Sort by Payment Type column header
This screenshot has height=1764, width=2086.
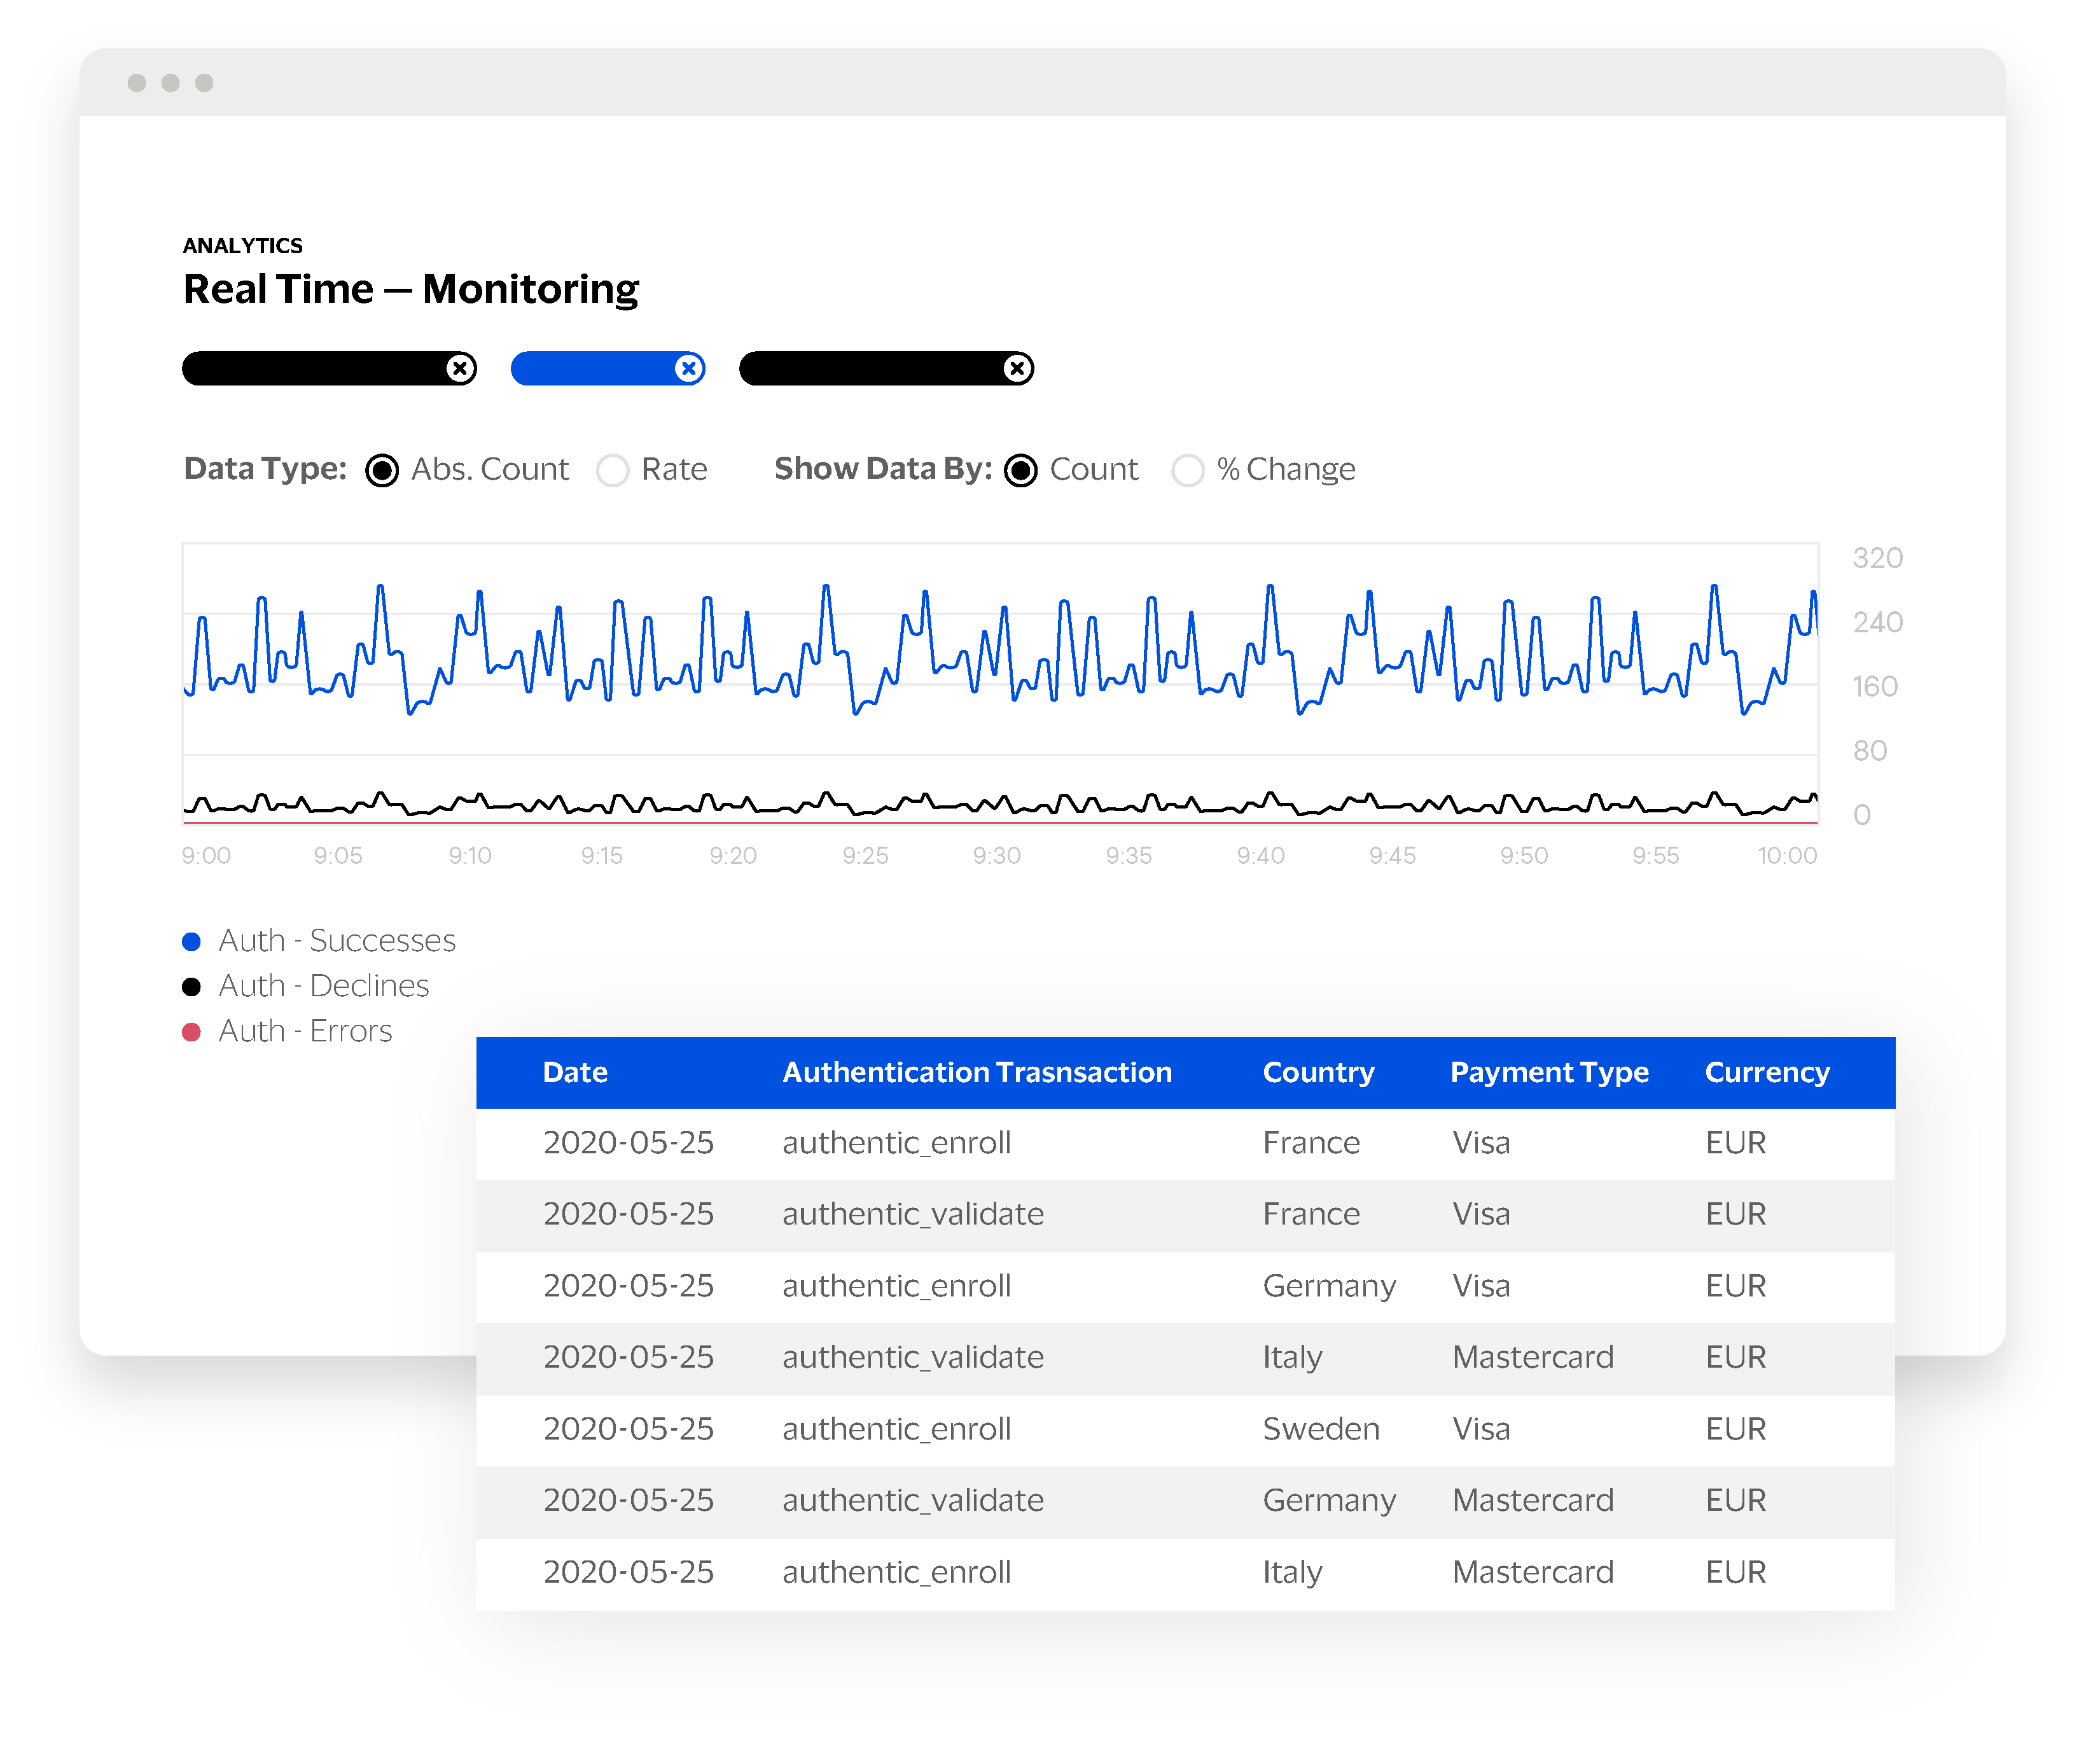1548,1072
